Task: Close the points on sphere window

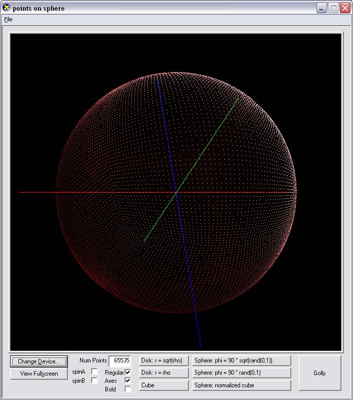Action: (x=344, y=8)
